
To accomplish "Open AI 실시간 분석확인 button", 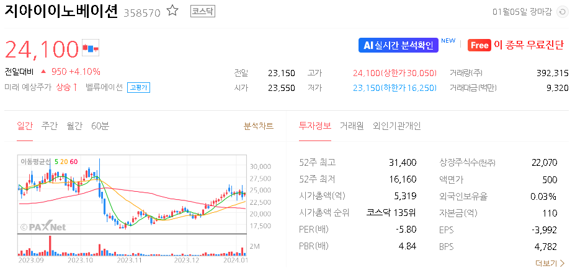I will [x=398, y=45].
